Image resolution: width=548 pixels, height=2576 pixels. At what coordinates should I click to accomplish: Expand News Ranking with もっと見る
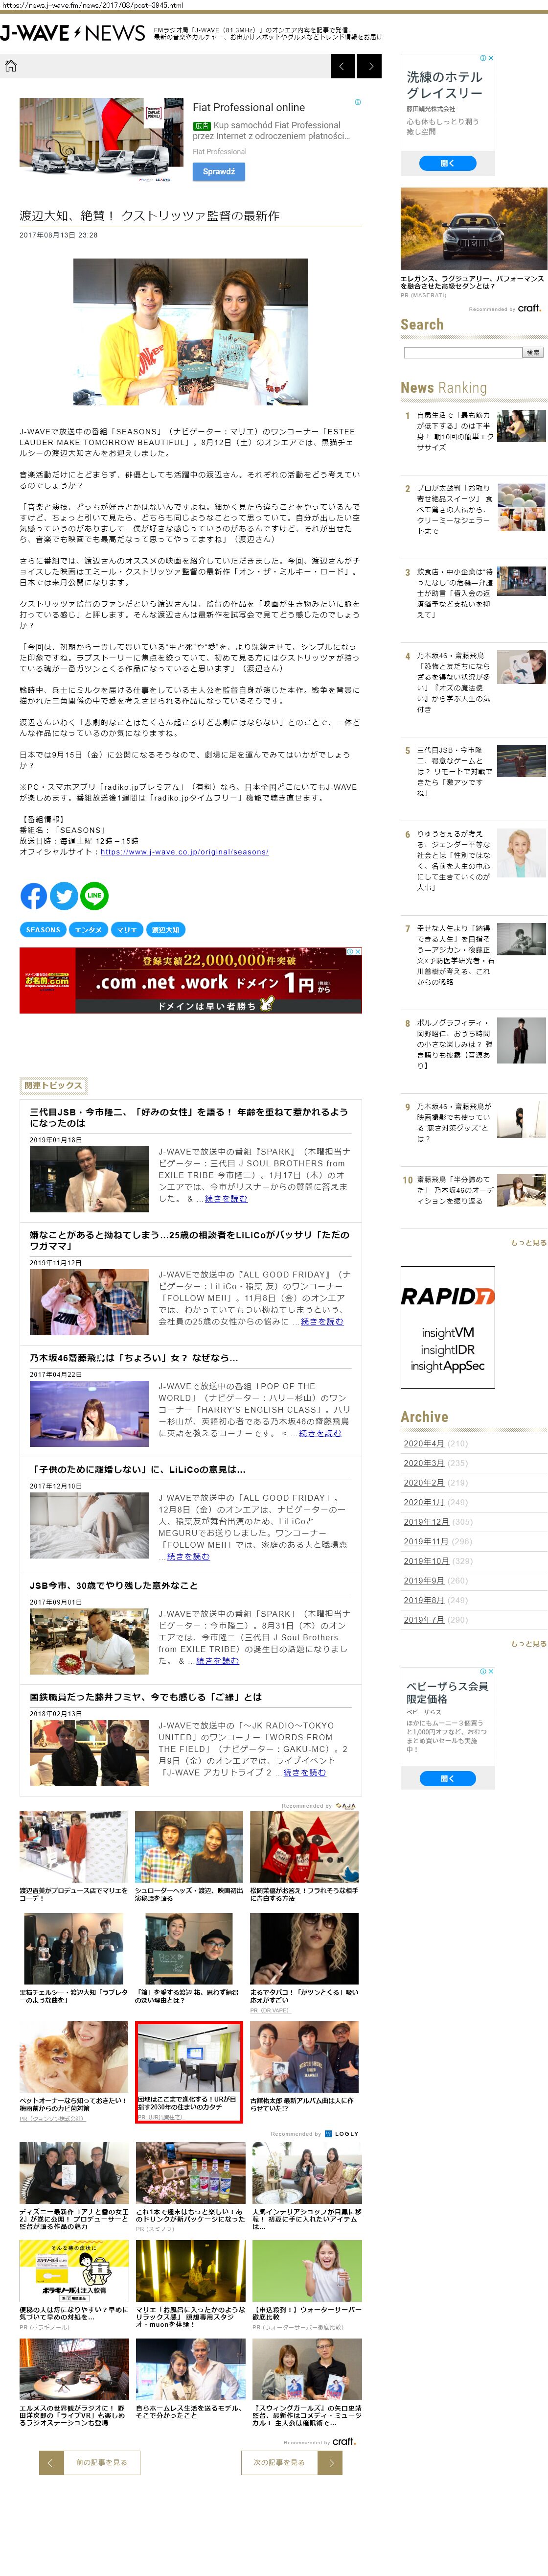(528, 1242)
